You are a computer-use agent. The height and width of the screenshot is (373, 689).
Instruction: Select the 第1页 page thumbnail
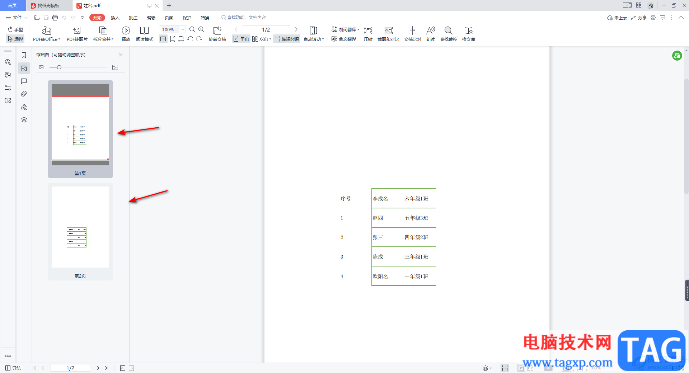(x=80, y=129)
